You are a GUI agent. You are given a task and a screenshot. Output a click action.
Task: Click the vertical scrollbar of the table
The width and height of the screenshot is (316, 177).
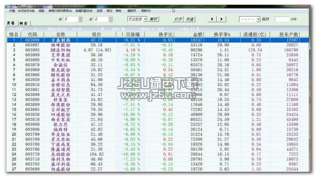[x=309, y=101]
